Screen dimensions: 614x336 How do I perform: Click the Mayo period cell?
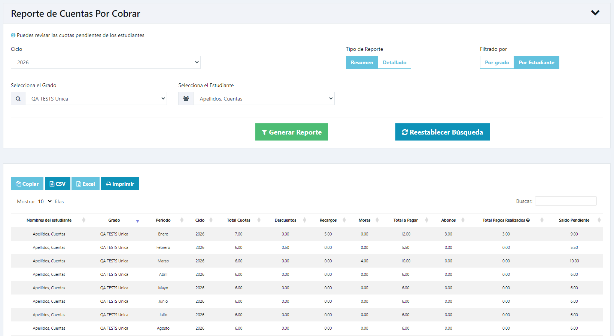(x=163, y=288)
